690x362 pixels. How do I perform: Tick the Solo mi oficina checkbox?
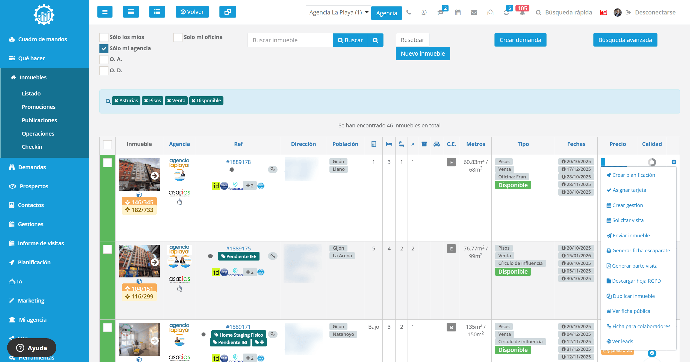point(178,37)
